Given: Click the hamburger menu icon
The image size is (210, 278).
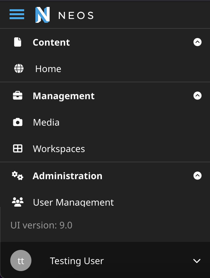Looking at the screenshot, I should [17, 15].
